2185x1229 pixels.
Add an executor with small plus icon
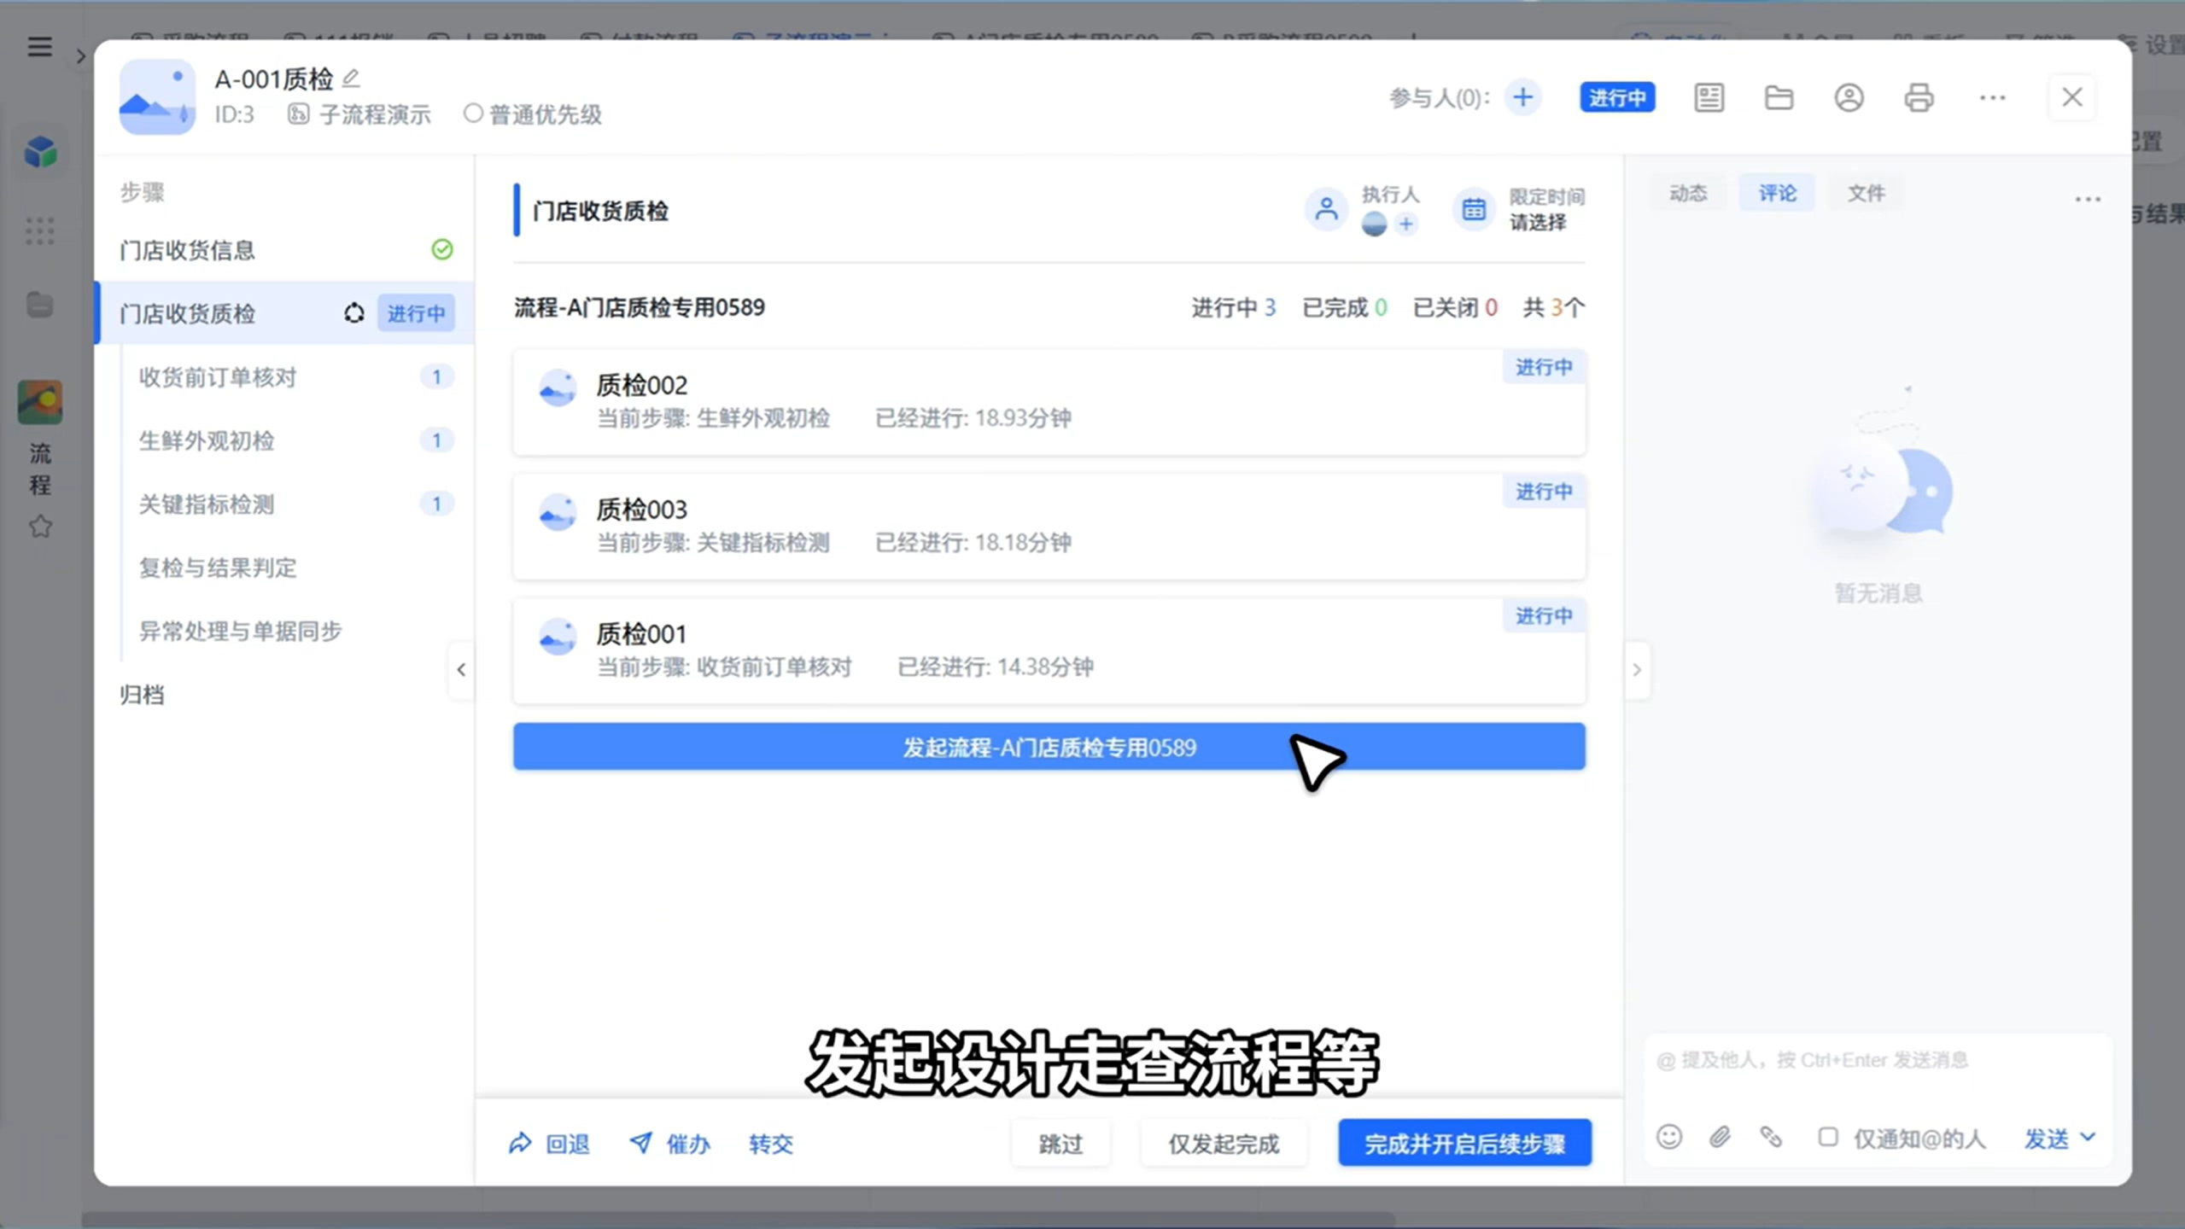1405,224
